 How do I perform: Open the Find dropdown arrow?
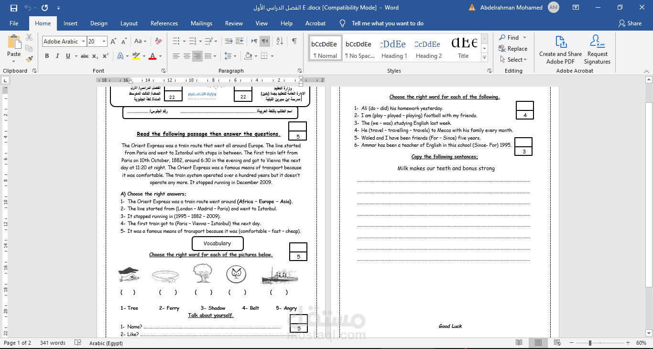[524, 37]
